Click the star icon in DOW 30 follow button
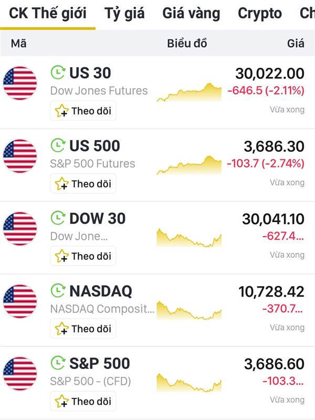 (61, 256)
